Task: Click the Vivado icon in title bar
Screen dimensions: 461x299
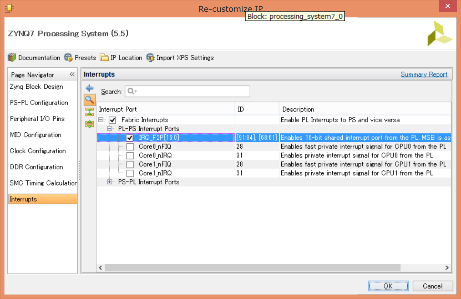Action: coord(10,7)
